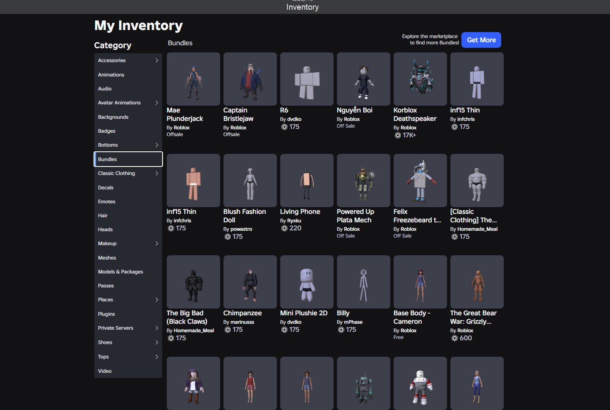Screen dimensions: 610x410
Task: Switch to the Emotes category
Action: pos(128,202)
